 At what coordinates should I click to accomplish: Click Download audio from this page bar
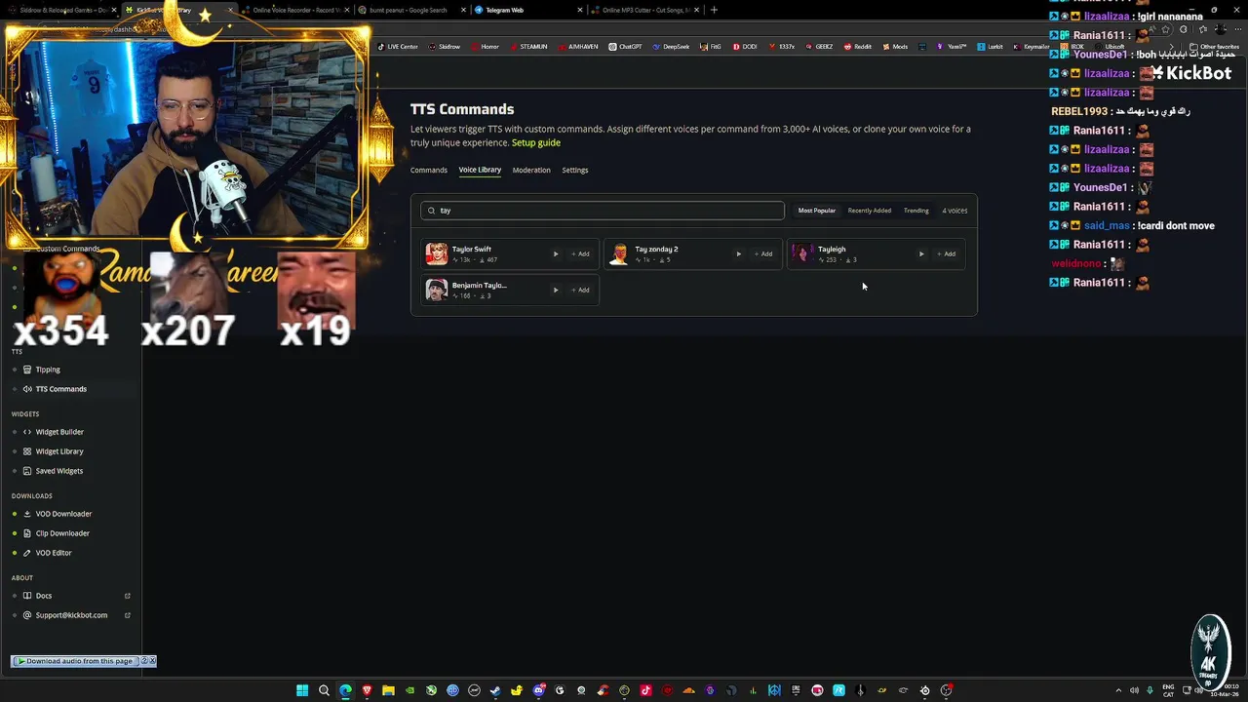[75, 661]
